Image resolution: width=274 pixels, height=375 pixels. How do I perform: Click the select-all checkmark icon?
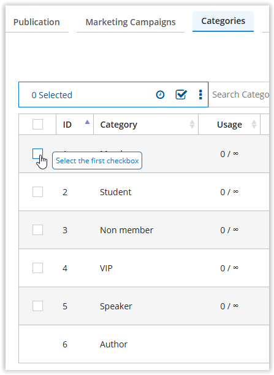(181, 95)
